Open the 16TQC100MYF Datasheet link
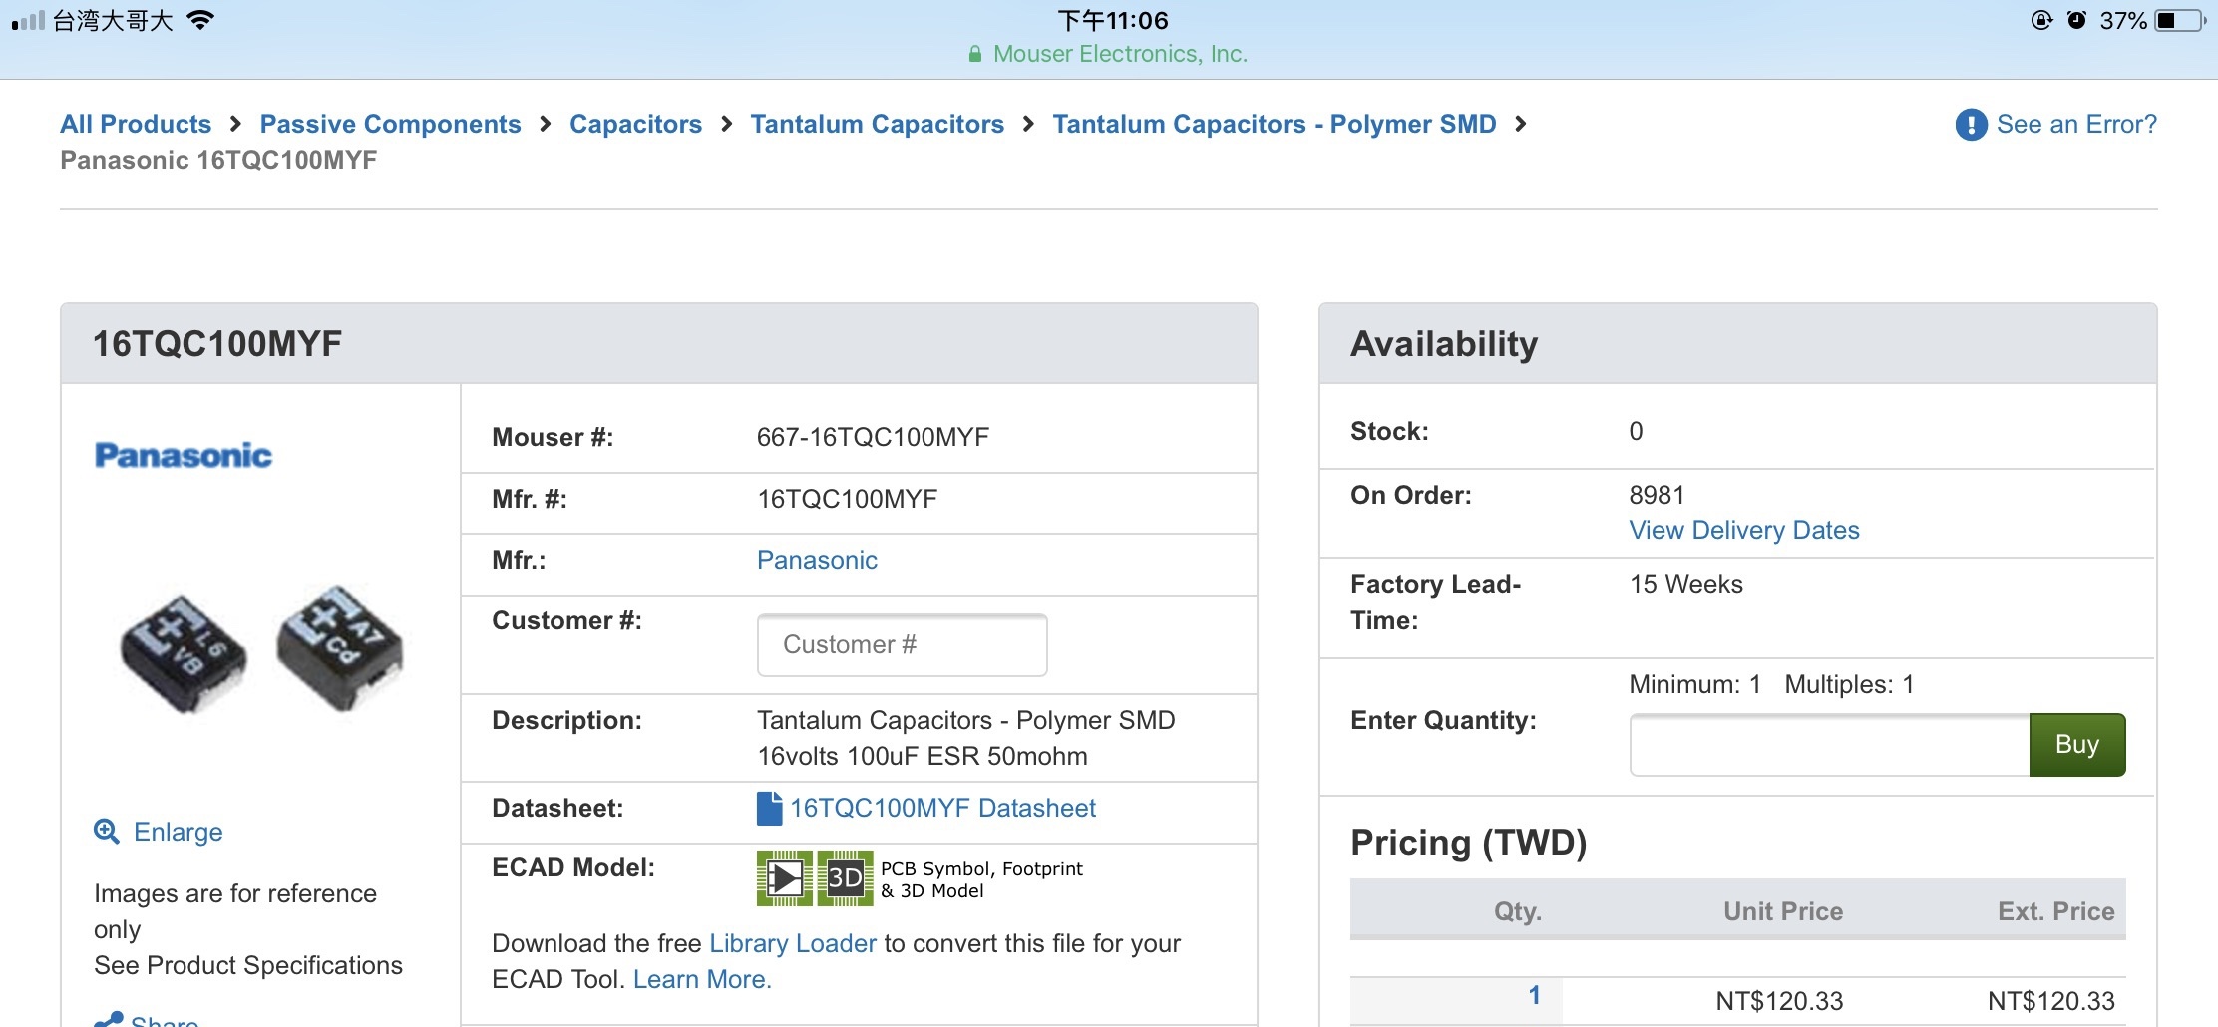The width and height of the screenshot is (2218, 1027). click(x=942, y=808)
